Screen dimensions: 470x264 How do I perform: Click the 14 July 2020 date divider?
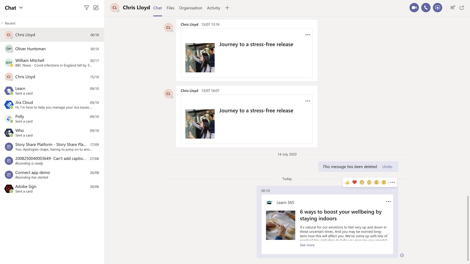[287, 154]
